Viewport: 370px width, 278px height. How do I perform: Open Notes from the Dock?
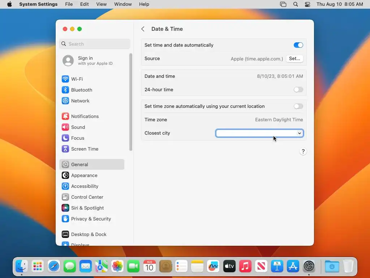click(x=197, y=267)
